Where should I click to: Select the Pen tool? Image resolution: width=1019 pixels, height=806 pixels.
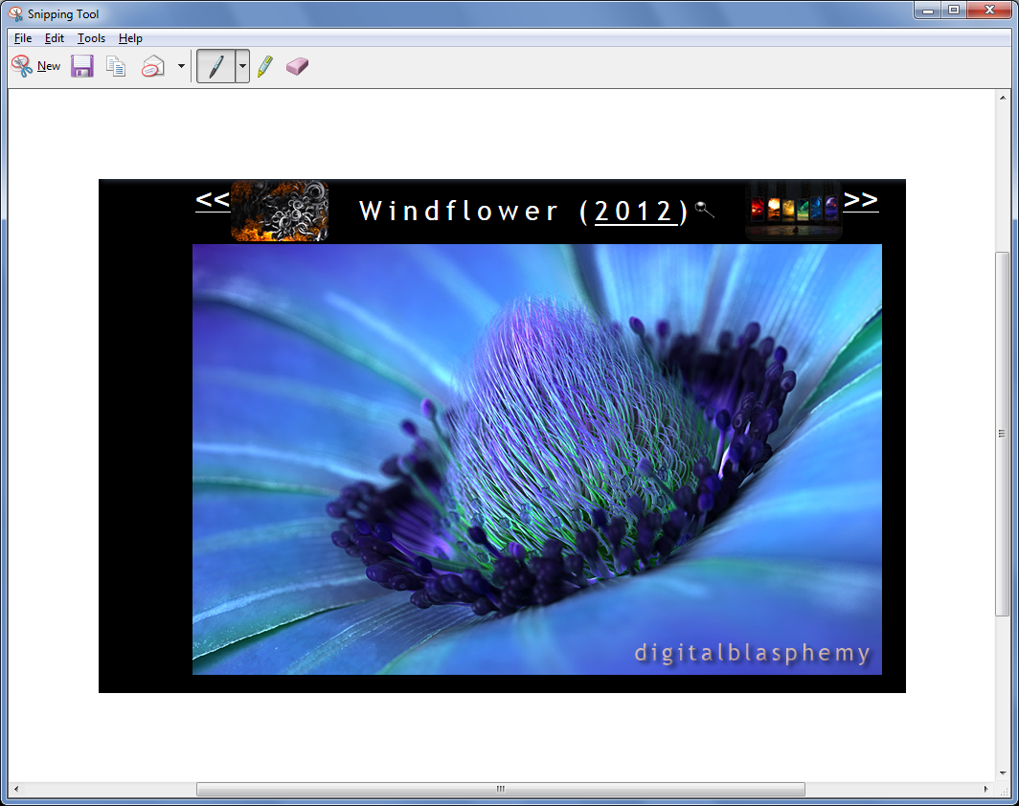coord(215,66)
